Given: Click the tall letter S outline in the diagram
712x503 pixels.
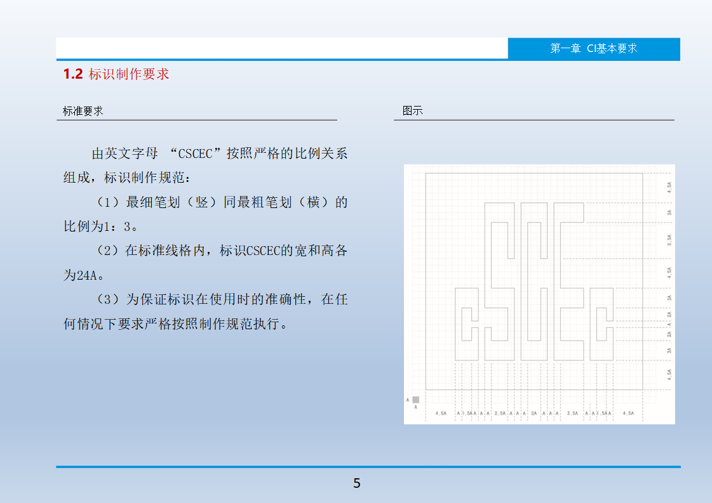Looking at the screenshot, I should (x=499, y=282).
